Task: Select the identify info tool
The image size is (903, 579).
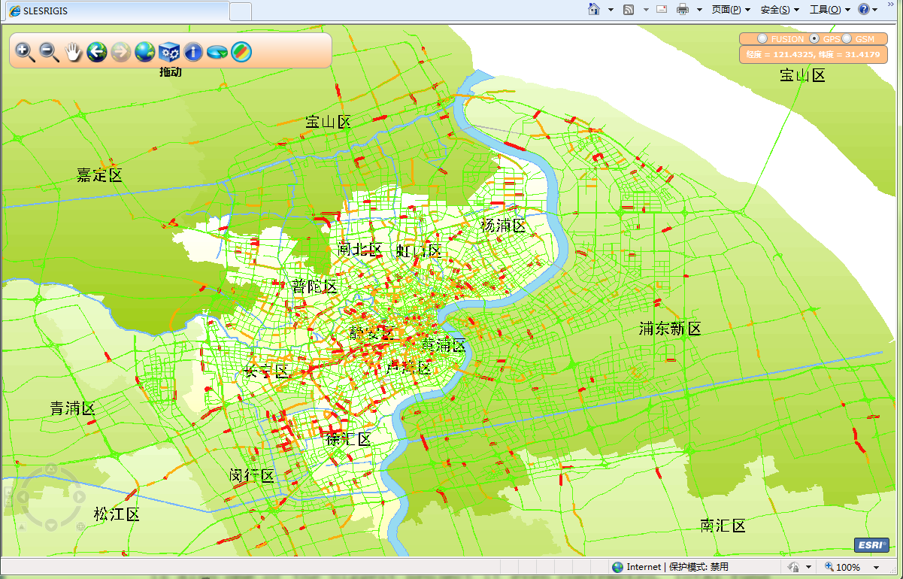Action: (x=193, y=52)
